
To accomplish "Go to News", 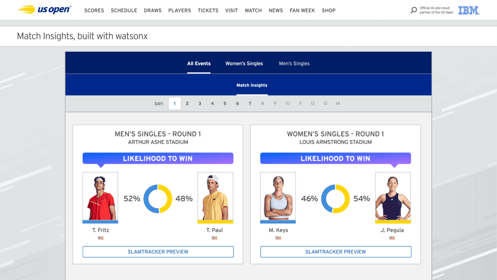I will (x=276, y=11).
